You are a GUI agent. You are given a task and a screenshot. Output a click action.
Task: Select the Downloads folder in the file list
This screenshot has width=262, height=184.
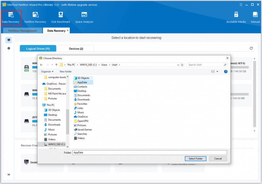point(82,100)
